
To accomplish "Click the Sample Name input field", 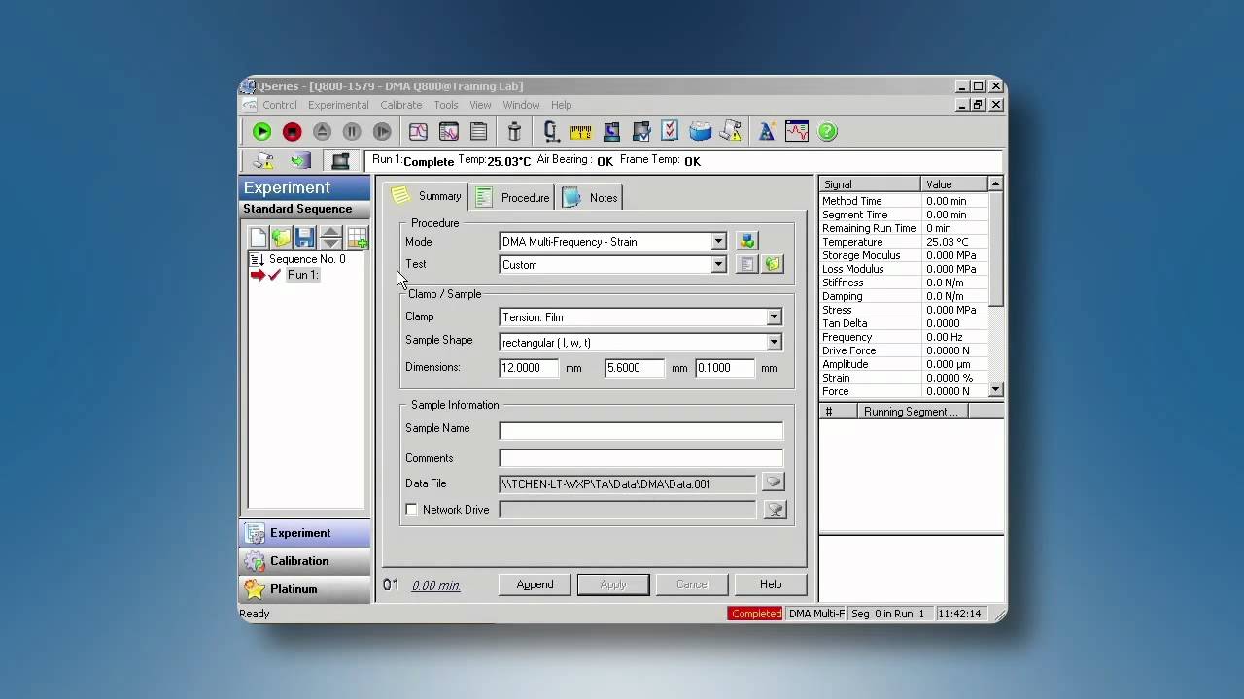I will pyautogui.click(x=640, y=430).
